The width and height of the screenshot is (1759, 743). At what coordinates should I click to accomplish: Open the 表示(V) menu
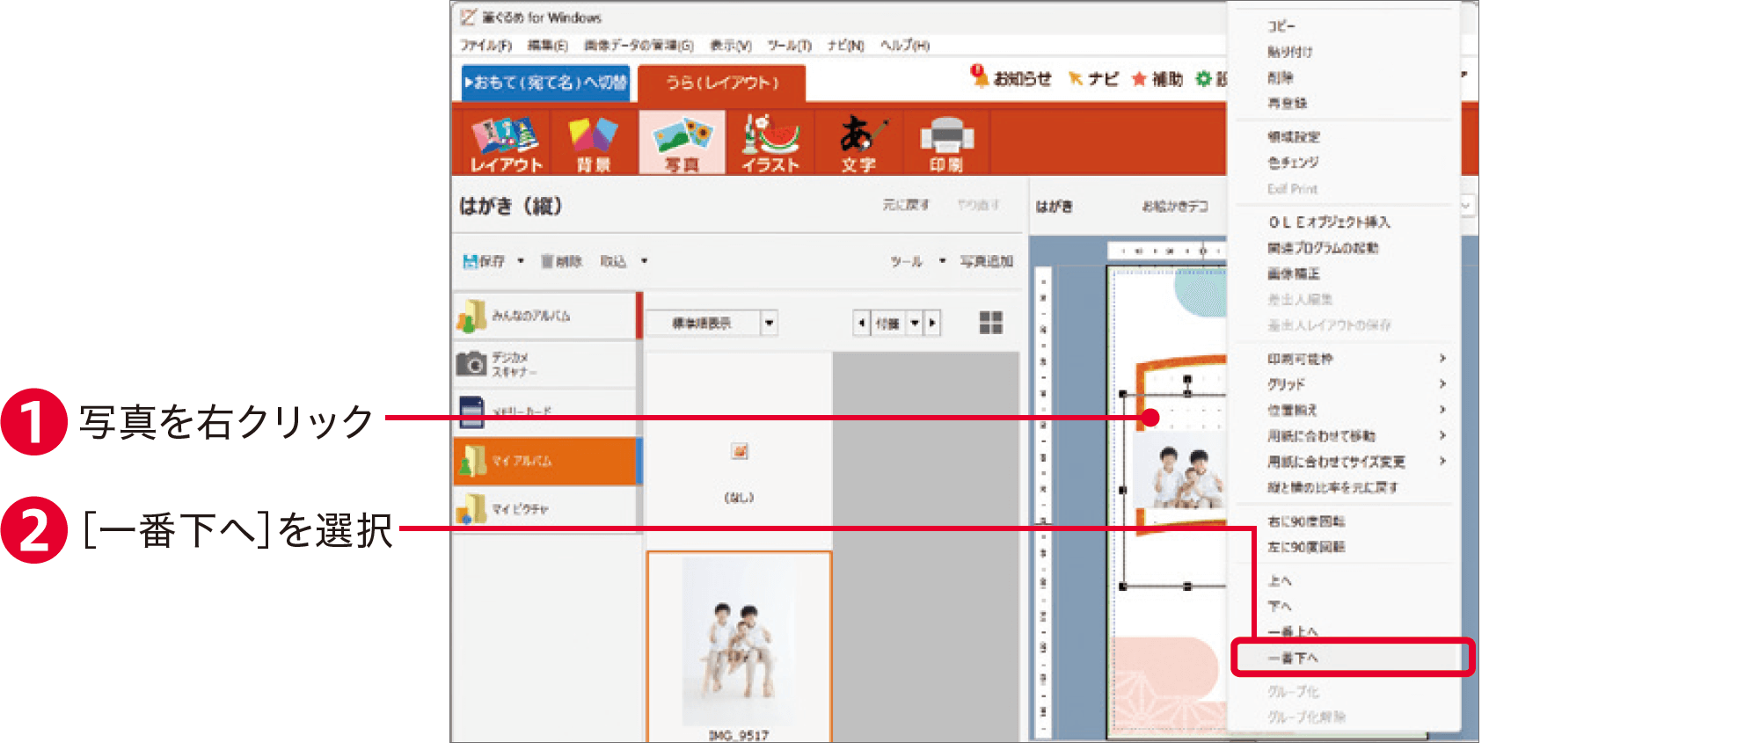731,45
